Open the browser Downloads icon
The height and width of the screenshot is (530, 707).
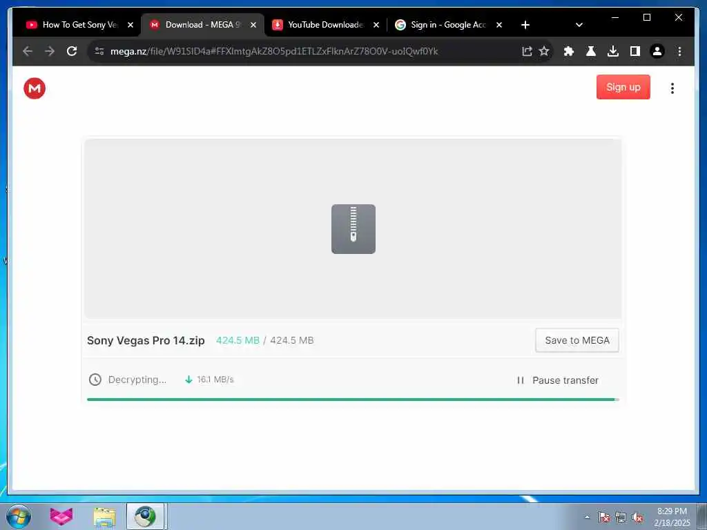613,51
